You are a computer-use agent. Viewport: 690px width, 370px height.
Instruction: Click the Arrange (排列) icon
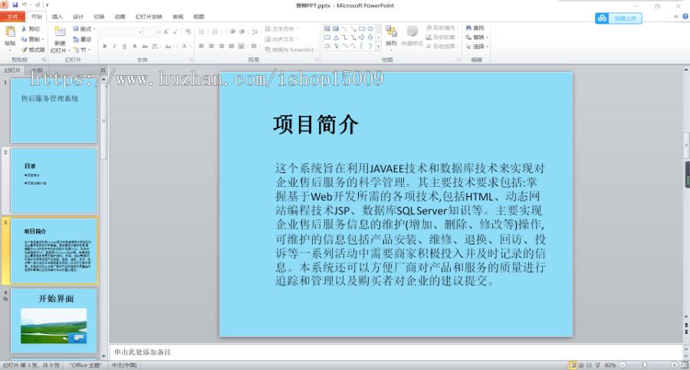click(391, 31)
